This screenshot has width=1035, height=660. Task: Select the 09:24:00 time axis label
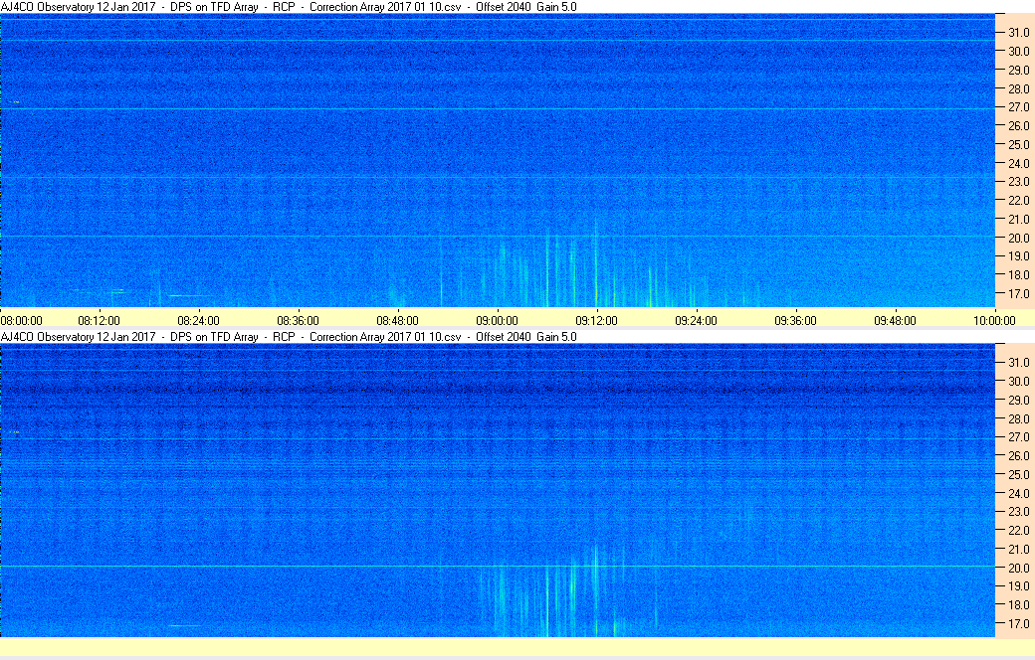696,321
